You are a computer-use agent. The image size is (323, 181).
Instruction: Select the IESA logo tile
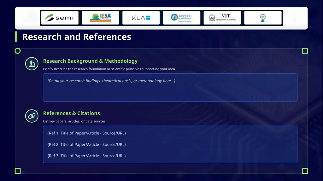click(100, 18)
